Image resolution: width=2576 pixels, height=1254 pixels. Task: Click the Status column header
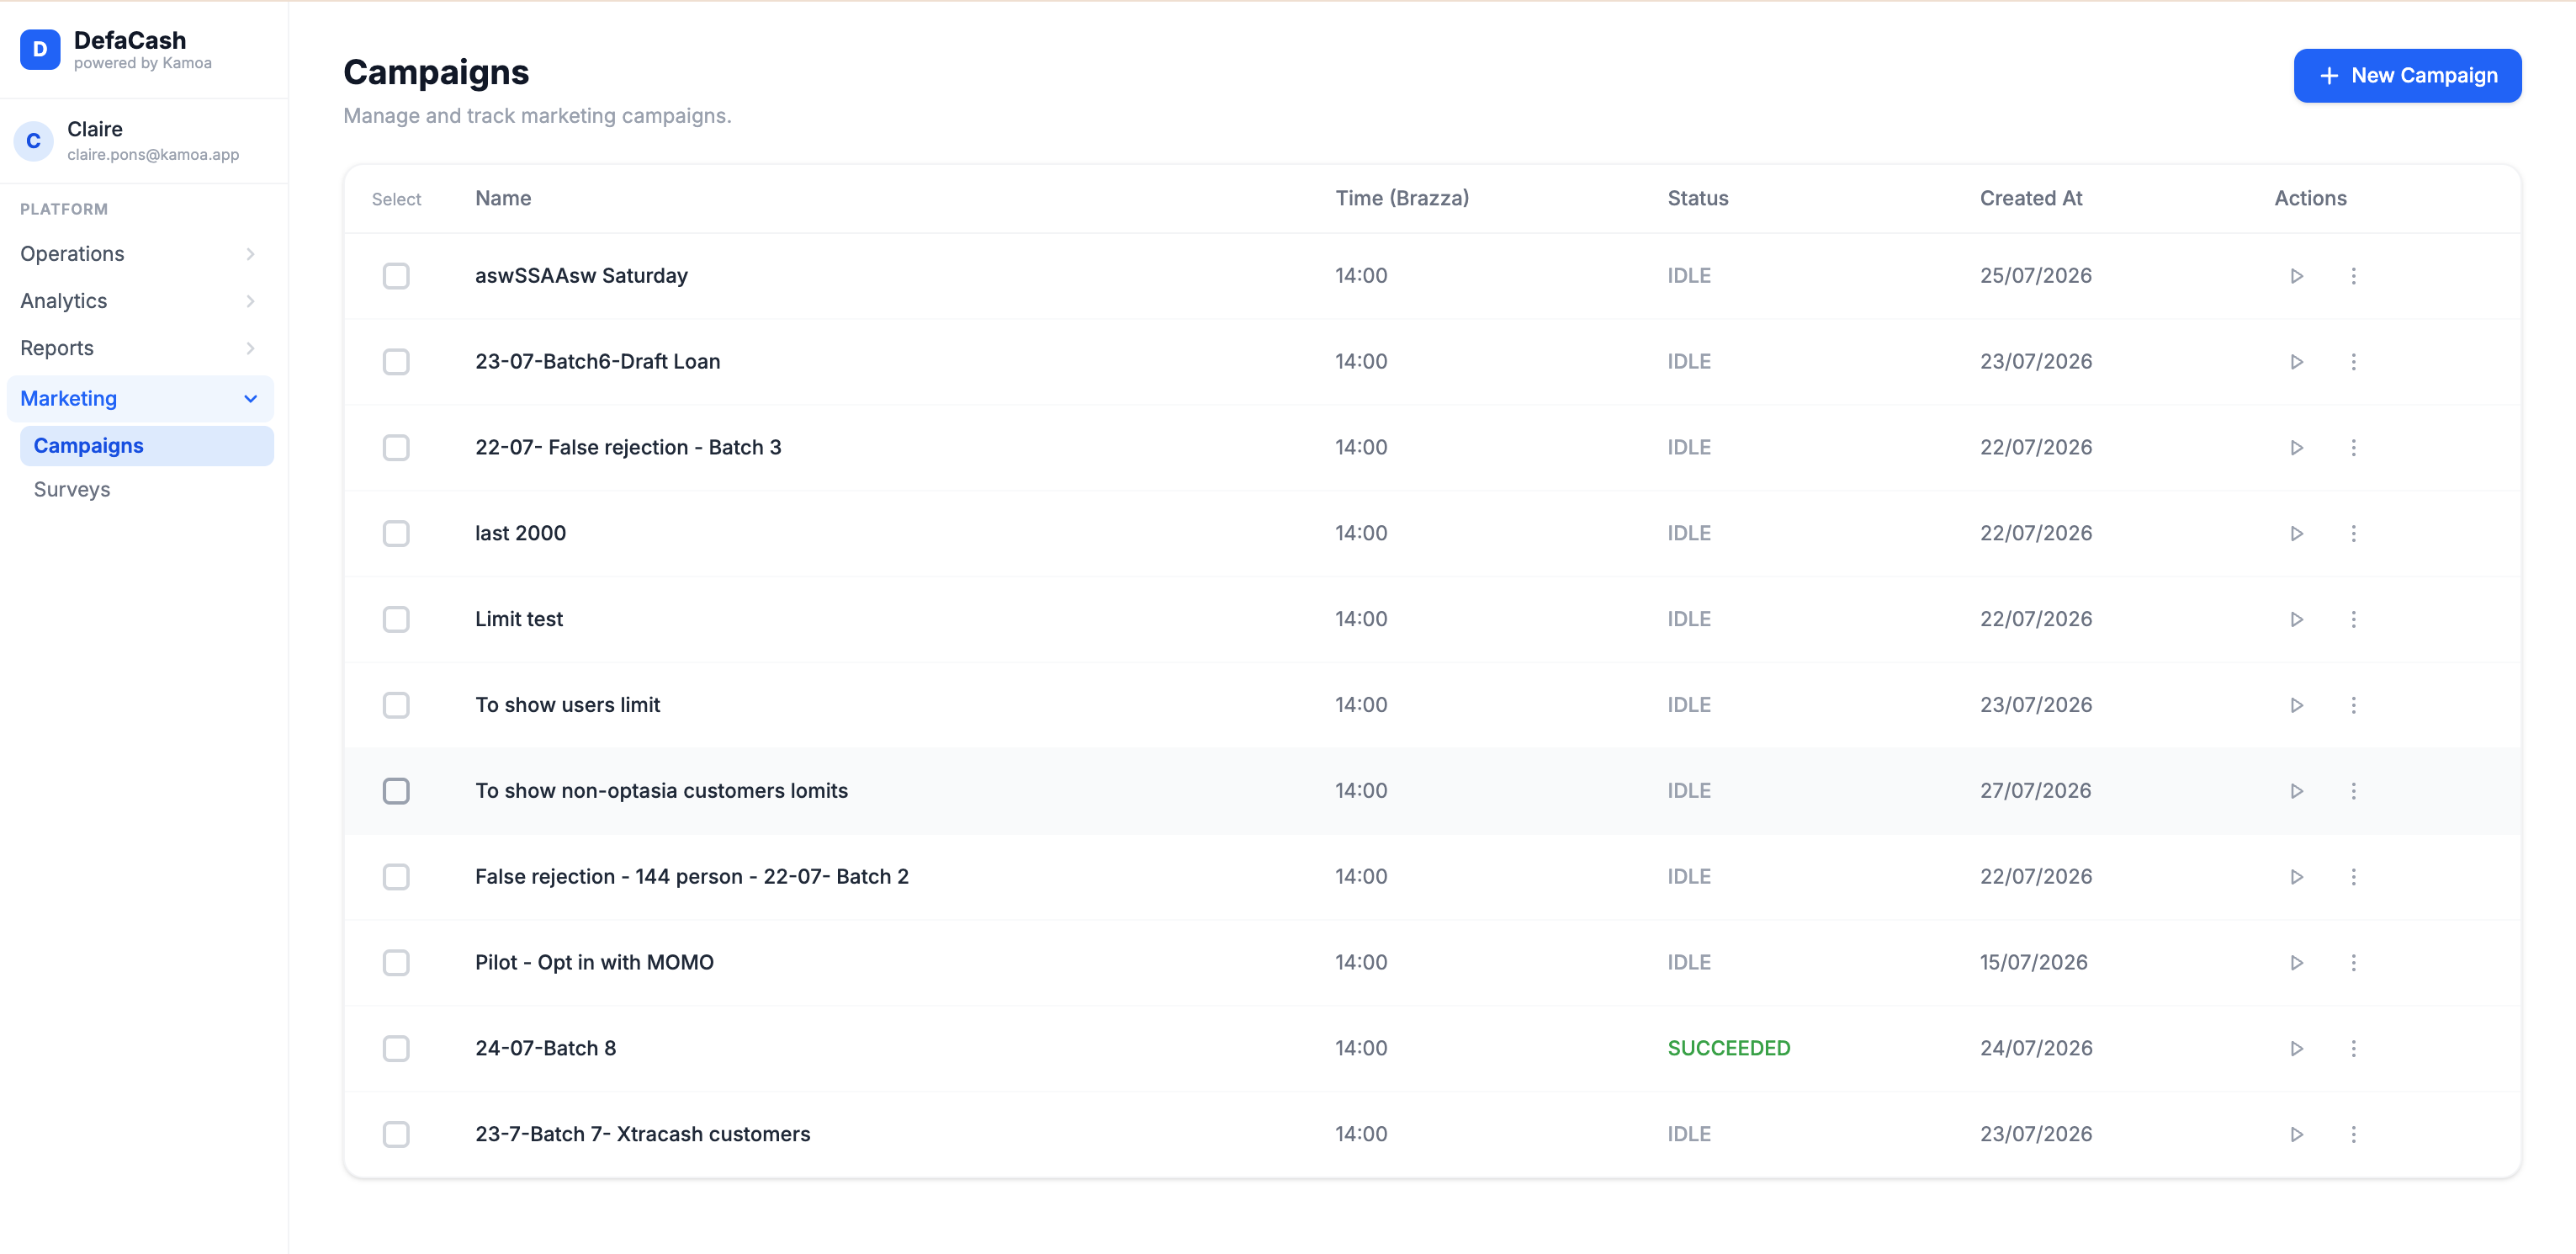[x=1697, y=199]
